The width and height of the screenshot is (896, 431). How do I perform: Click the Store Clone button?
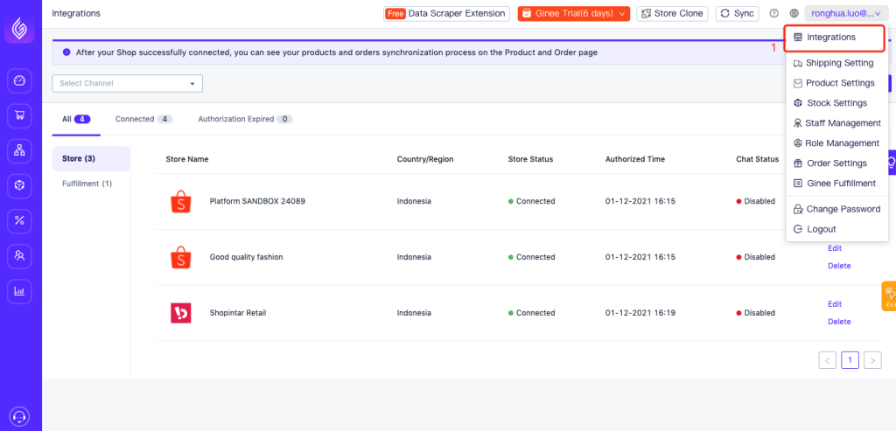click(672, 13)
